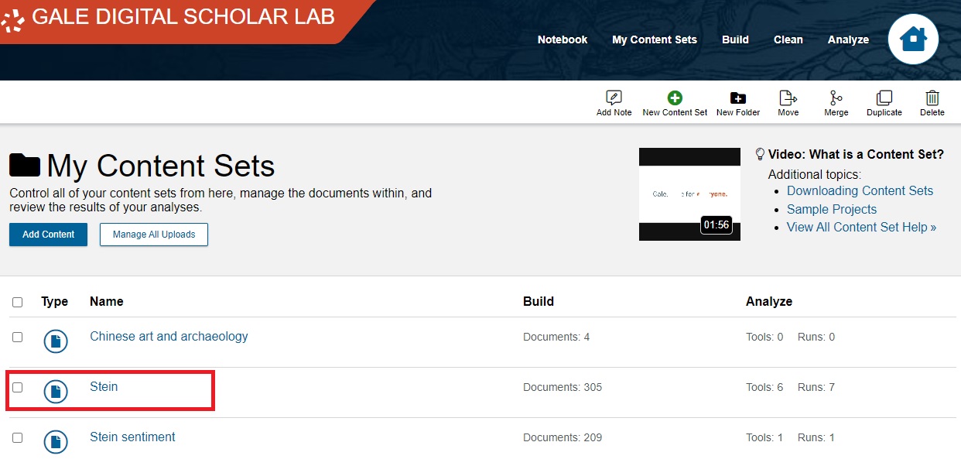Click the Merge icon
The image size is (961, 466).
pos(836,98)
